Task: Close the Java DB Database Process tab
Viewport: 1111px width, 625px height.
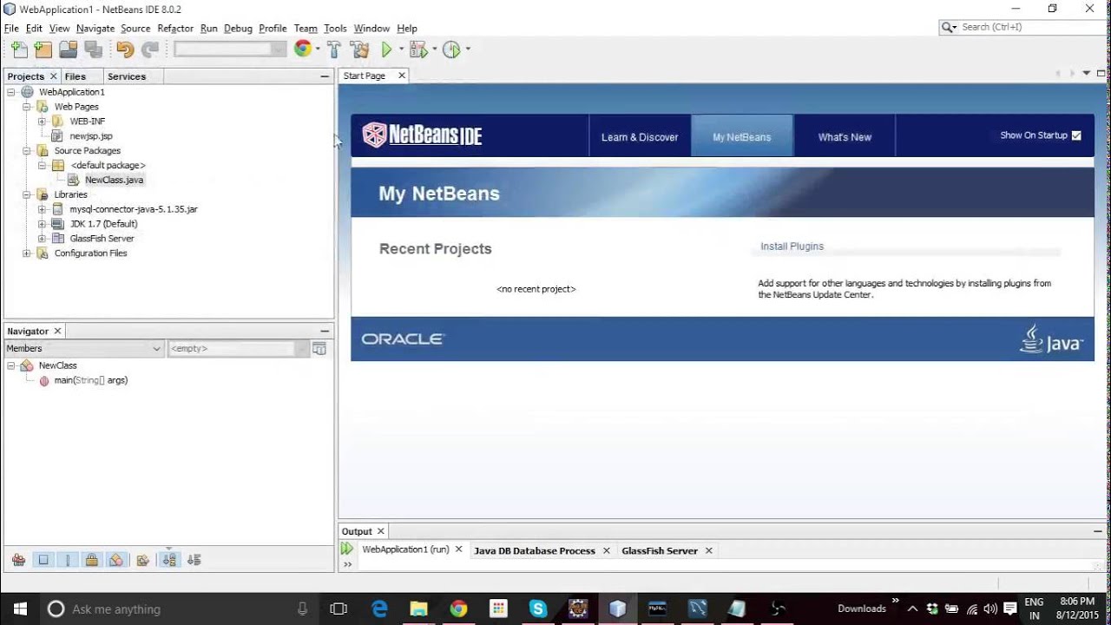Action: point(606,550)
